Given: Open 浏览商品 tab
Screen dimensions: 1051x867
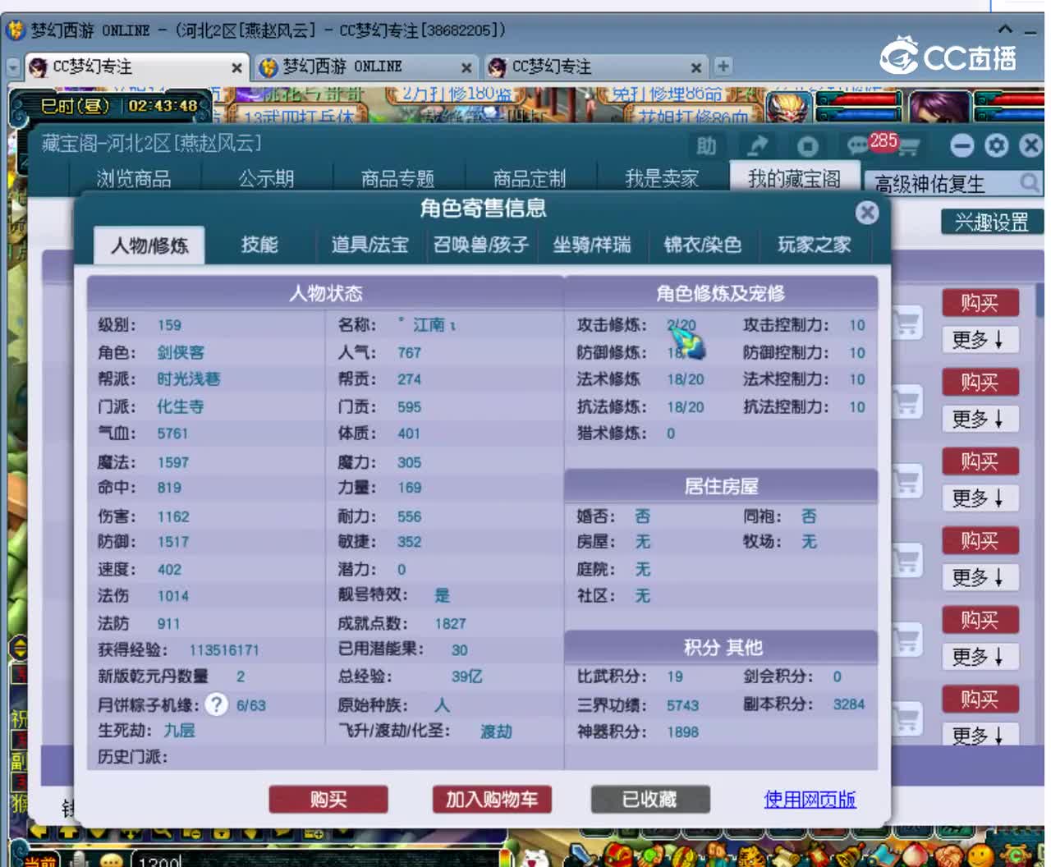Looking at the screenshot, I should (134, 178).
